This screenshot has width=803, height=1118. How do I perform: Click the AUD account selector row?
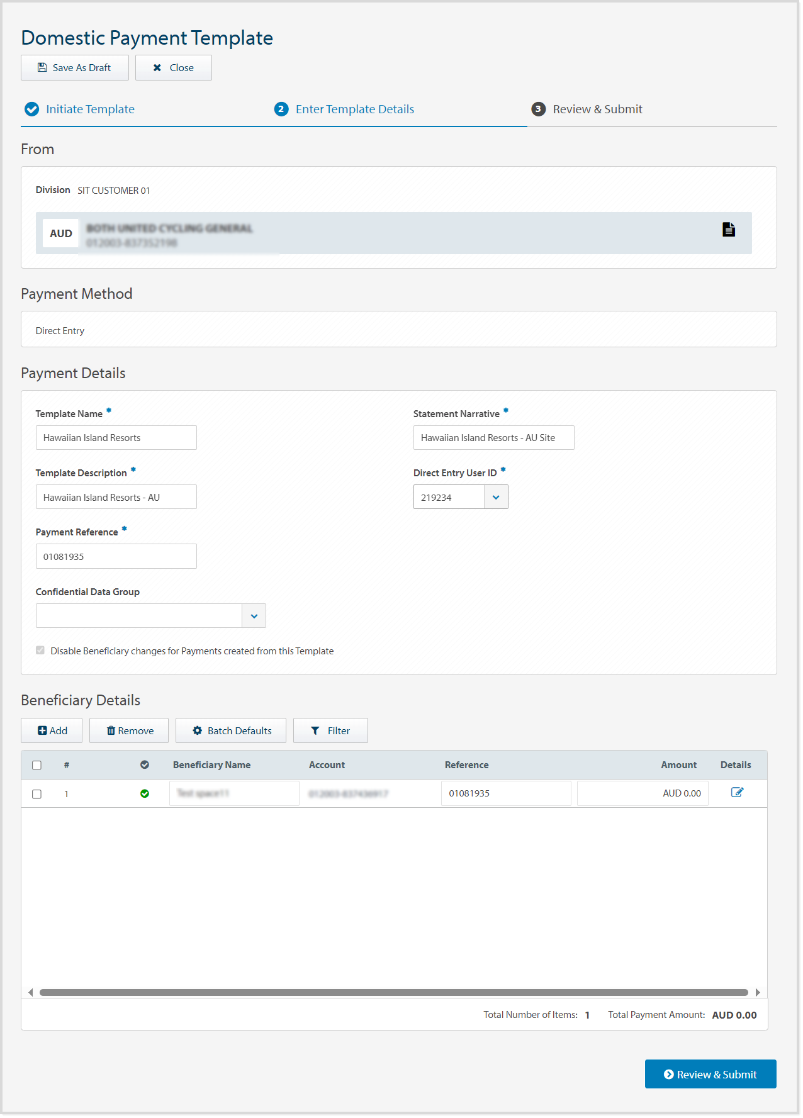[x=393, y=233]
